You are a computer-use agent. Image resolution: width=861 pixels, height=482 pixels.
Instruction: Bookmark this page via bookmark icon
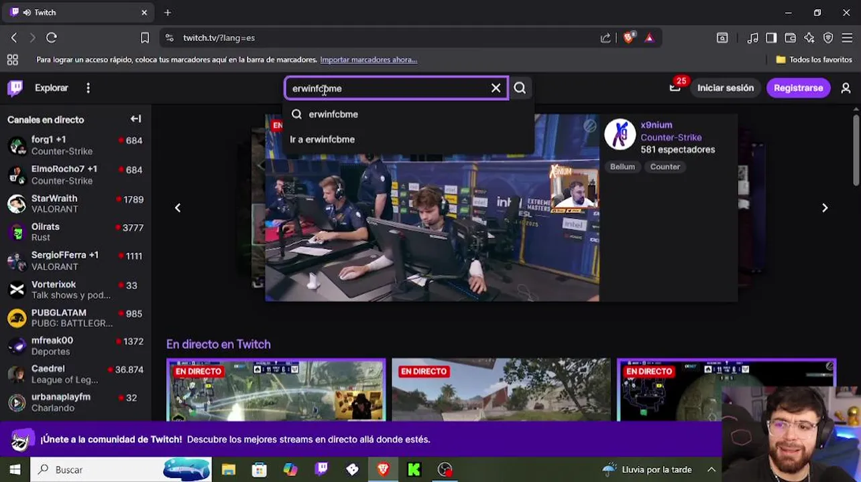[x=145, y=37]
